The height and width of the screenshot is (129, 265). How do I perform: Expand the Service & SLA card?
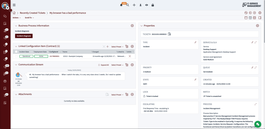[x=256, y=42]
